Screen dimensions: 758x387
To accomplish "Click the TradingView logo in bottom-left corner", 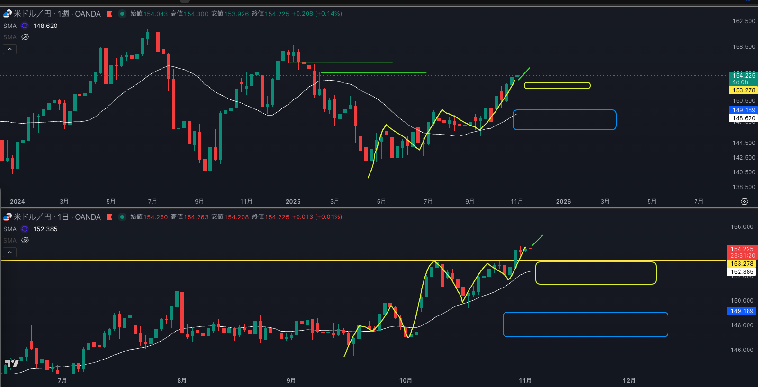I will click(x=11, y=363).
